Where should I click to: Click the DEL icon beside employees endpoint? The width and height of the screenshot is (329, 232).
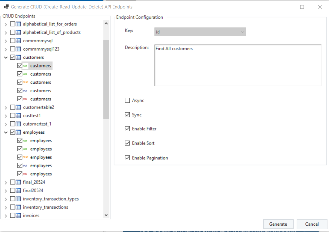(25, 174)
